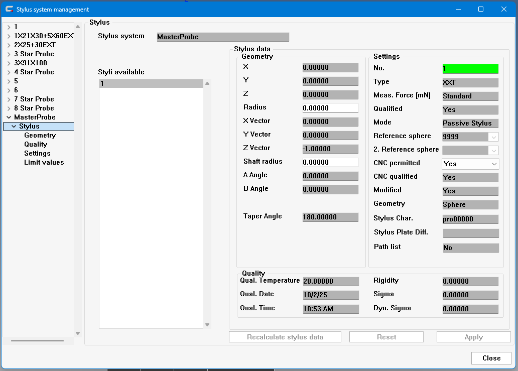Click the Apply button
518x371 pixels.
pos(473,337)
